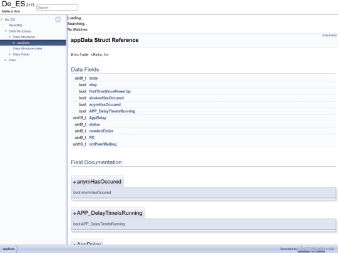Viewport: 338px width, 253px height.
Task: Jump to Data Fields summary link
Action: click(329, 35)
